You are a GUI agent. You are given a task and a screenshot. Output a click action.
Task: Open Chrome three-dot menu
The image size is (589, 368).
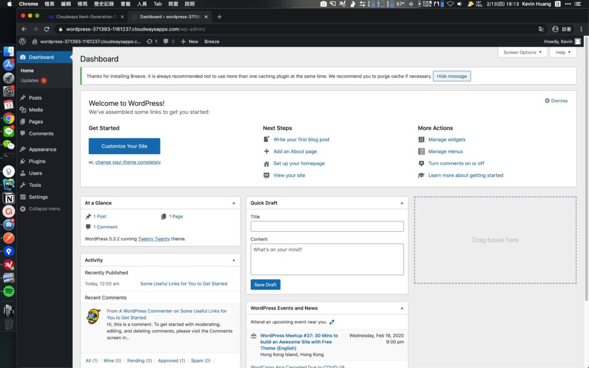[x=581, y=29]
